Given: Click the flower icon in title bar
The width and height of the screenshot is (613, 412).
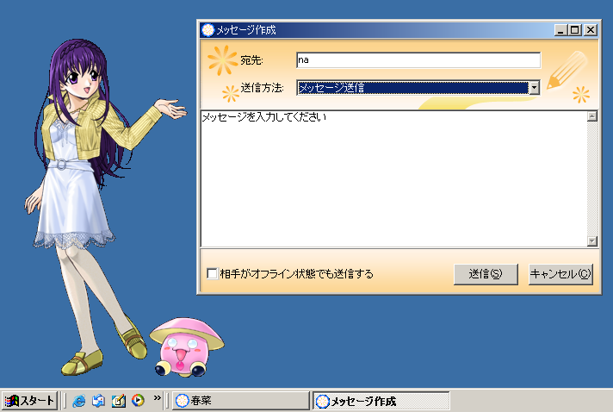Looking at the screenshot, I should pos(208,30).
